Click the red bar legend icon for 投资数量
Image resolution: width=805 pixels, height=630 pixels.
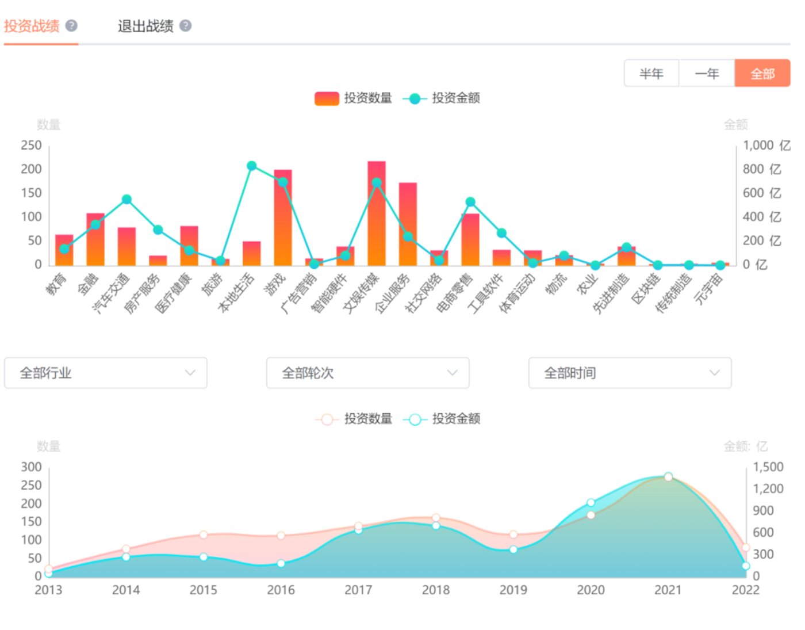coord(325,98)
